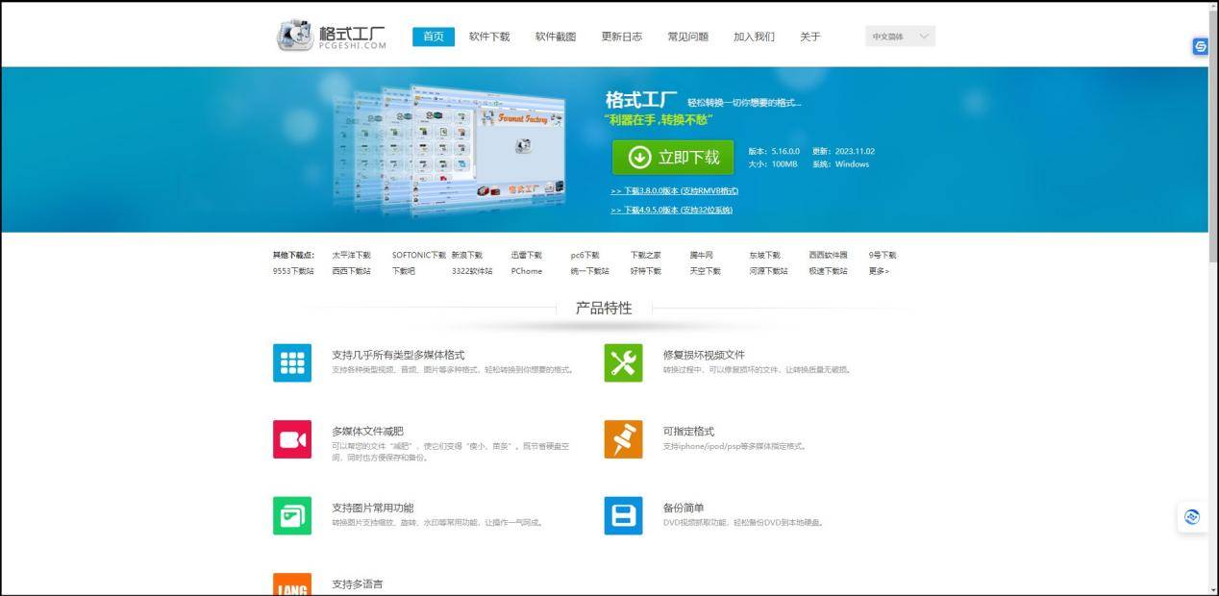Open the 西西下载站 link
This screenshot has height=596, width=1219.
(352, 271)
